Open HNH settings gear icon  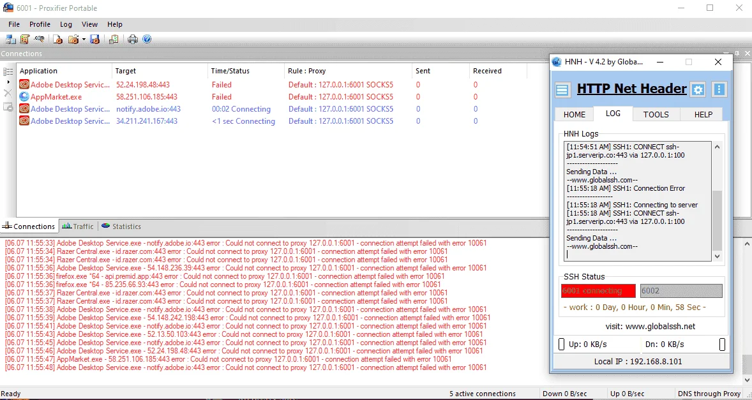(698, 89)
